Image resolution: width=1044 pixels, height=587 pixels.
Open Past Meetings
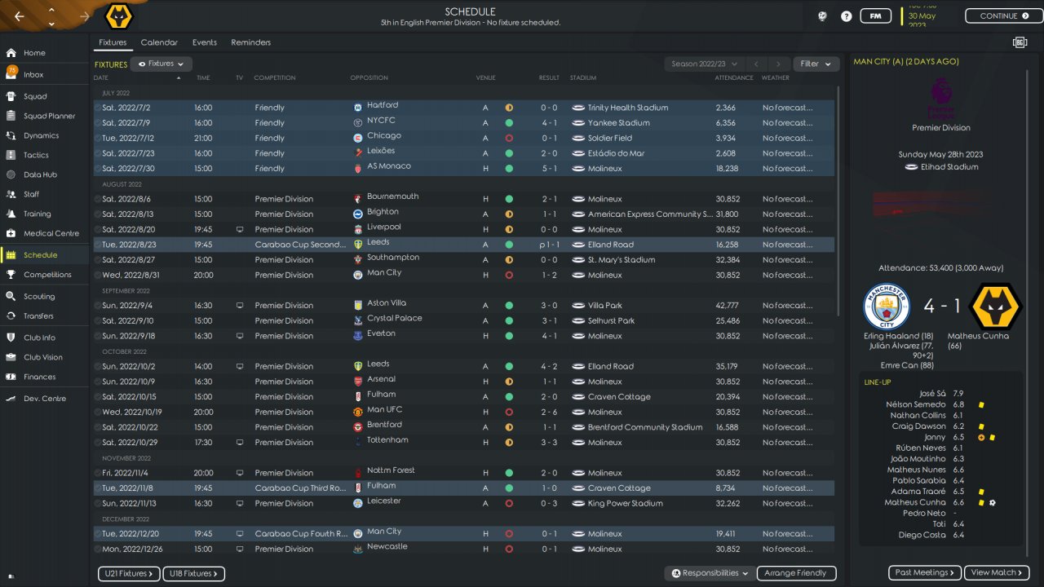coord(925,573)
